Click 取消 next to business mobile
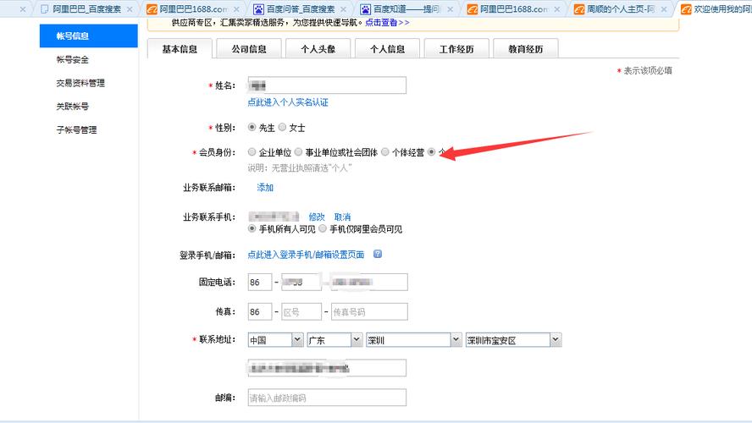752x423 pixels. click(x=342, y=217)
